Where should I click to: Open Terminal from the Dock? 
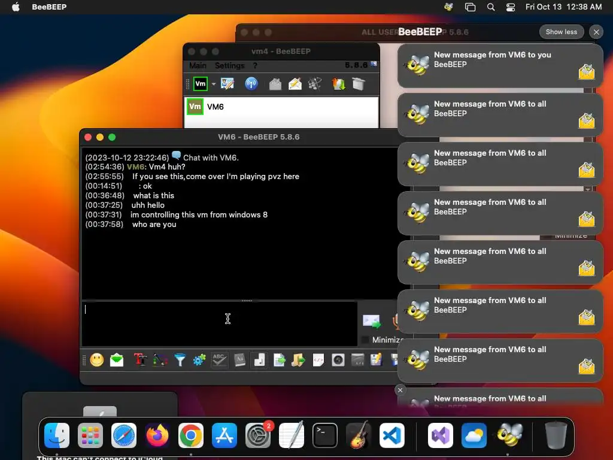click(325, 435)
